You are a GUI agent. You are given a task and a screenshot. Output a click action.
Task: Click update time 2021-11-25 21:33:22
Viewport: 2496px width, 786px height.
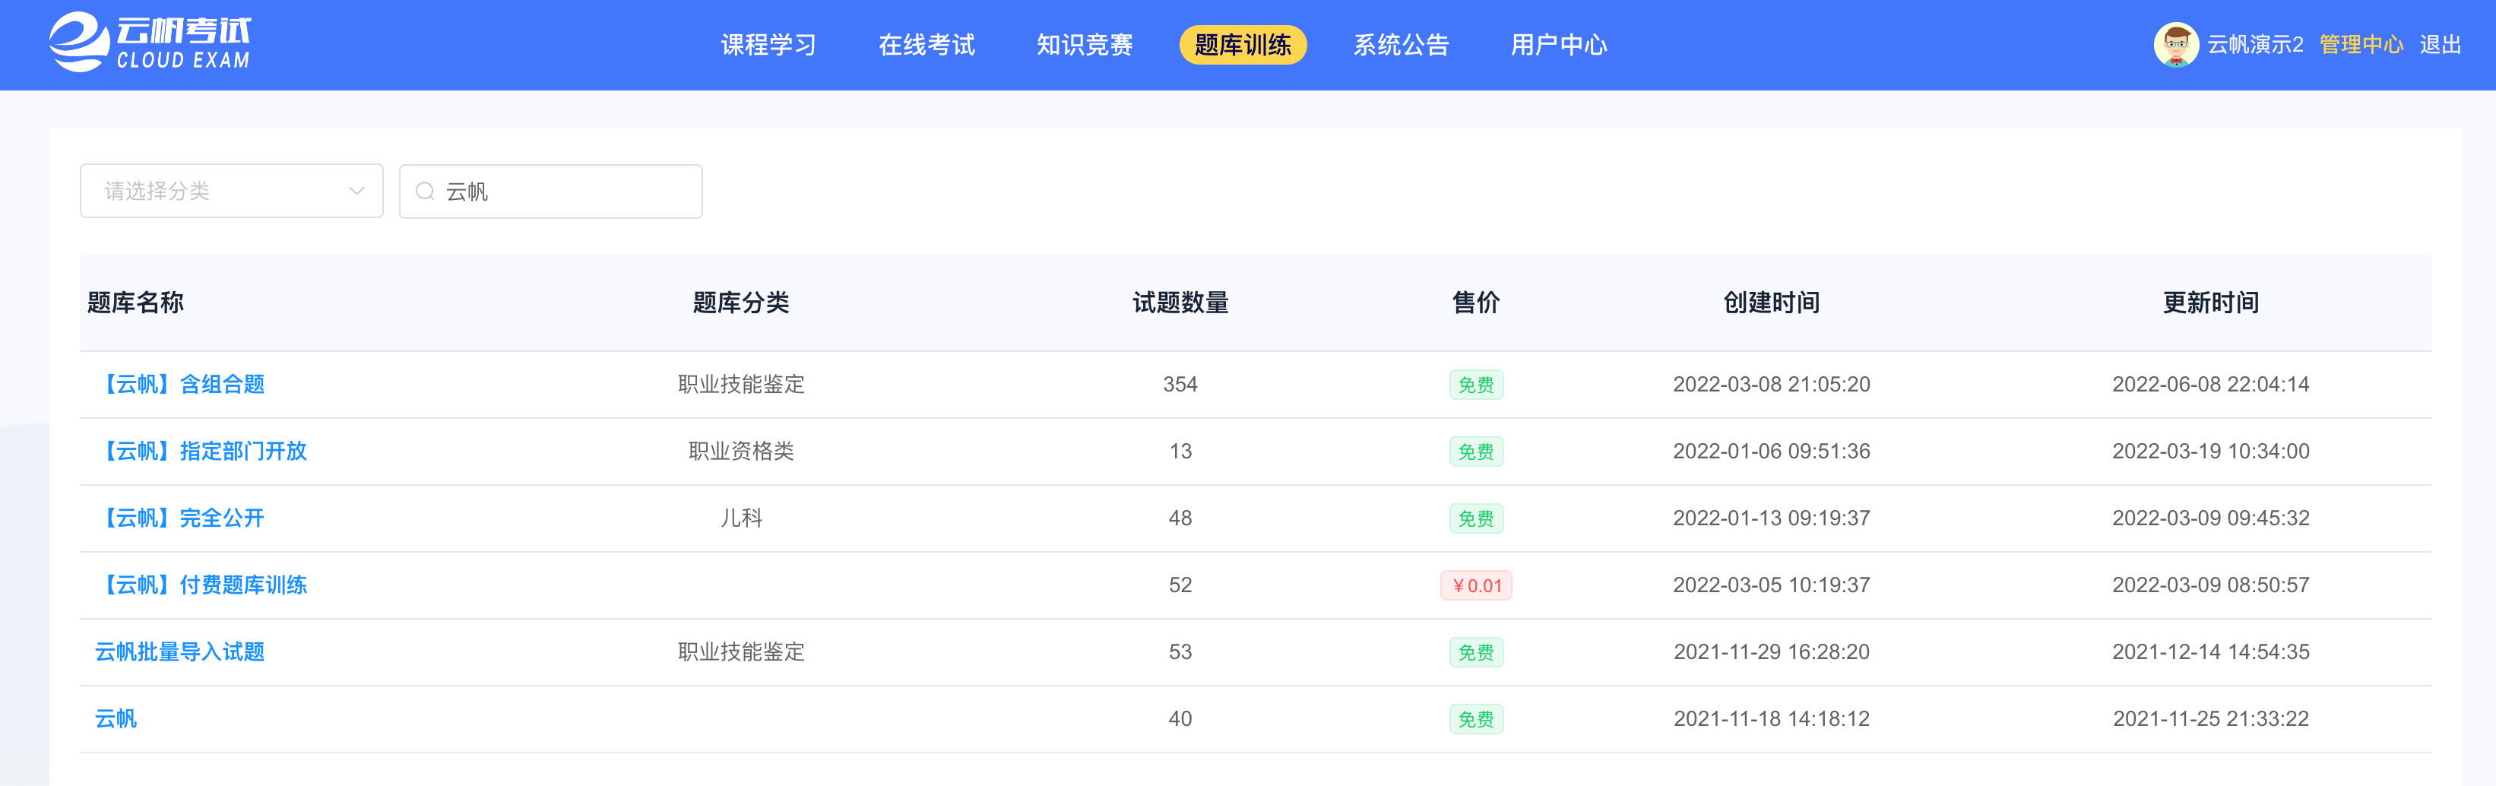pos(2211,718)
